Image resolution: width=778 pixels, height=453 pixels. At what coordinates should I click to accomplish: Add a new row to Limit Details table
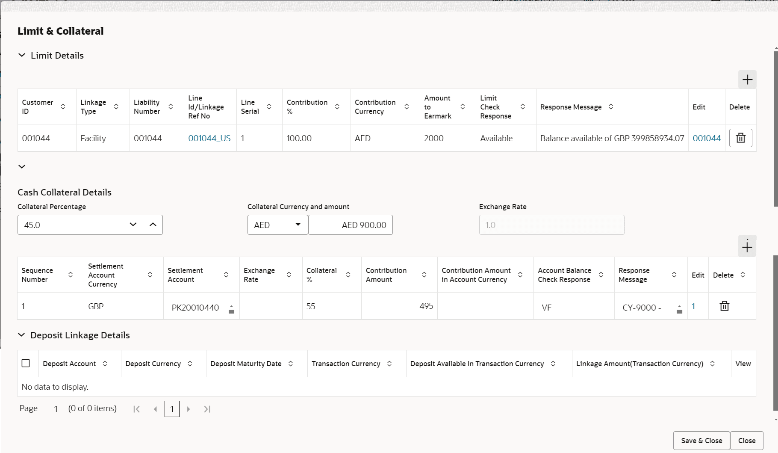click(747, 80)
